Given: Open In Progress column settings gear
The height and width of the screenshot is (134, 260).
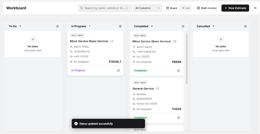Looking at the screenshot, I should point(120,26).
